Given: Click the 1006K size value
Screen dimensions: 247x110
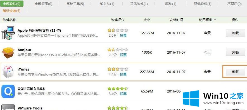Looking at the screenshot, I should pos(147,52).
